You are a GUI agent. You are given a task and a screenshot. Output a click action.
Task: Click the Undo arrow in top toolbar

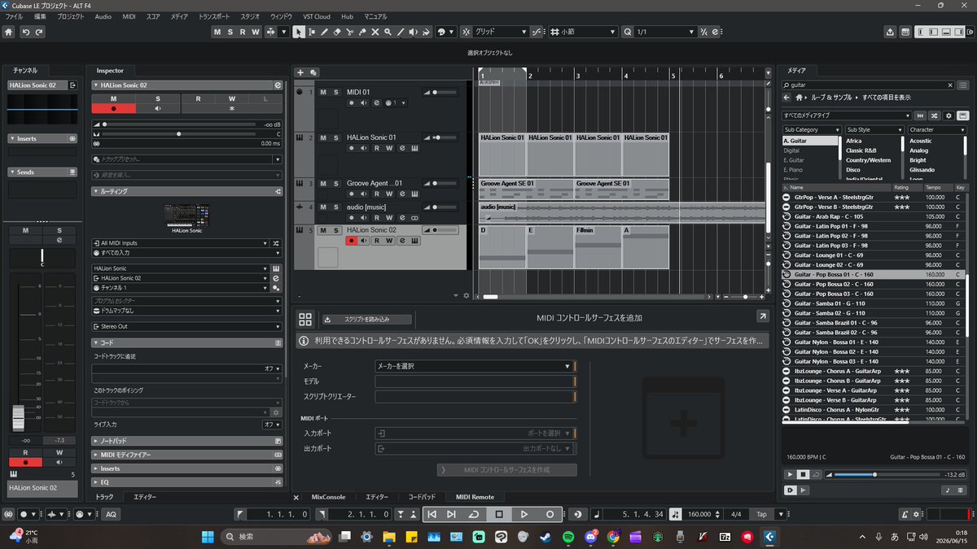27,32
